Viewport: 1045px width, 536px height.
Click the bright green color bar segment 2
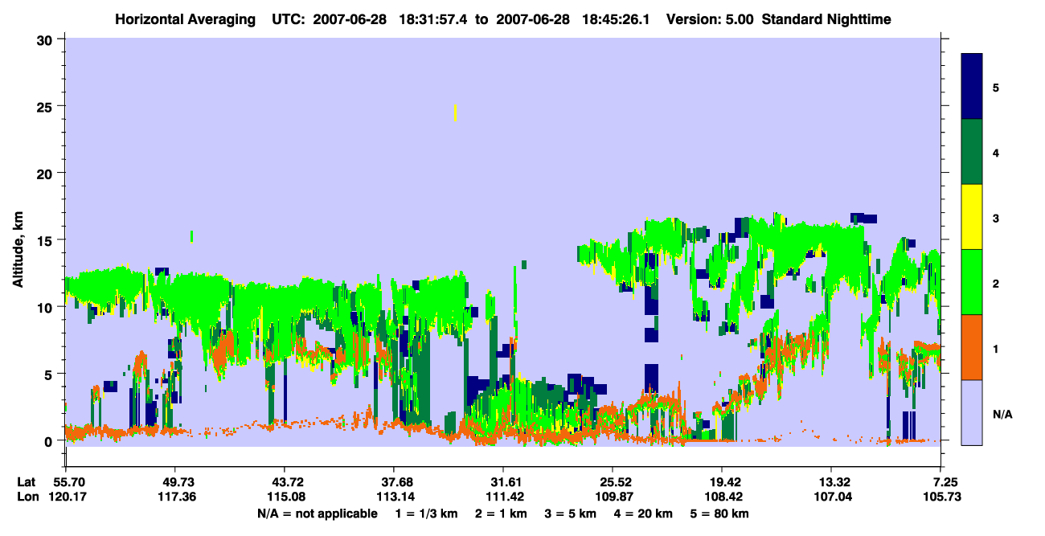coord(972,282)
